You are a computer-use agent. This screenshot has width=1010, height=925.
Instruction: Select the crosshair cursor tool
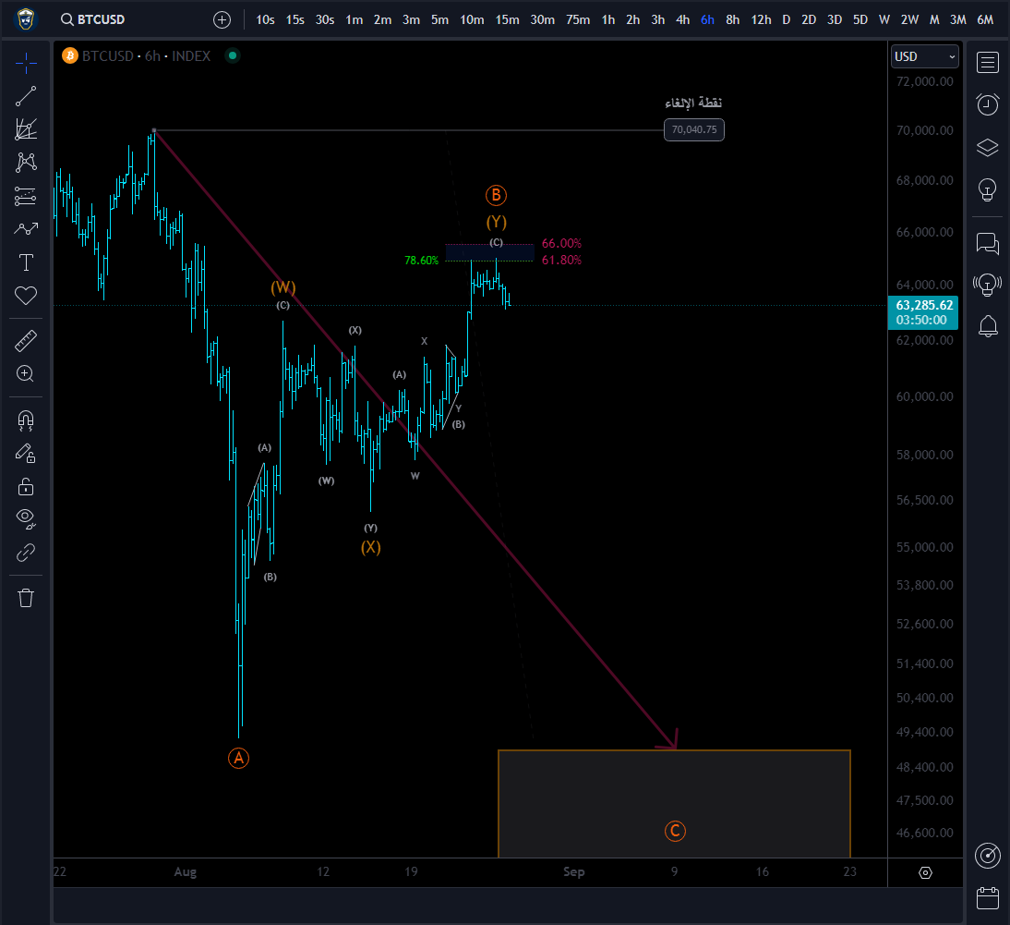tap(26, 63)
